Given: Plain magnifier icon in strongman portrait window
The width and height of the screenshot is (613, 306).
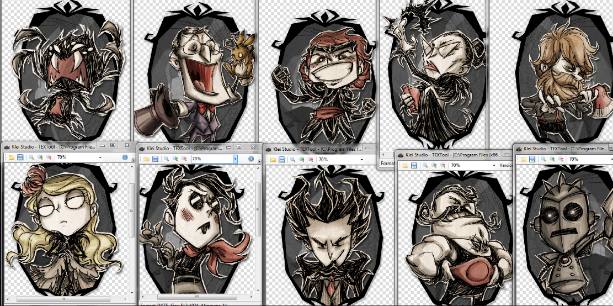Looking at the screenshot, I should [425, 165].
